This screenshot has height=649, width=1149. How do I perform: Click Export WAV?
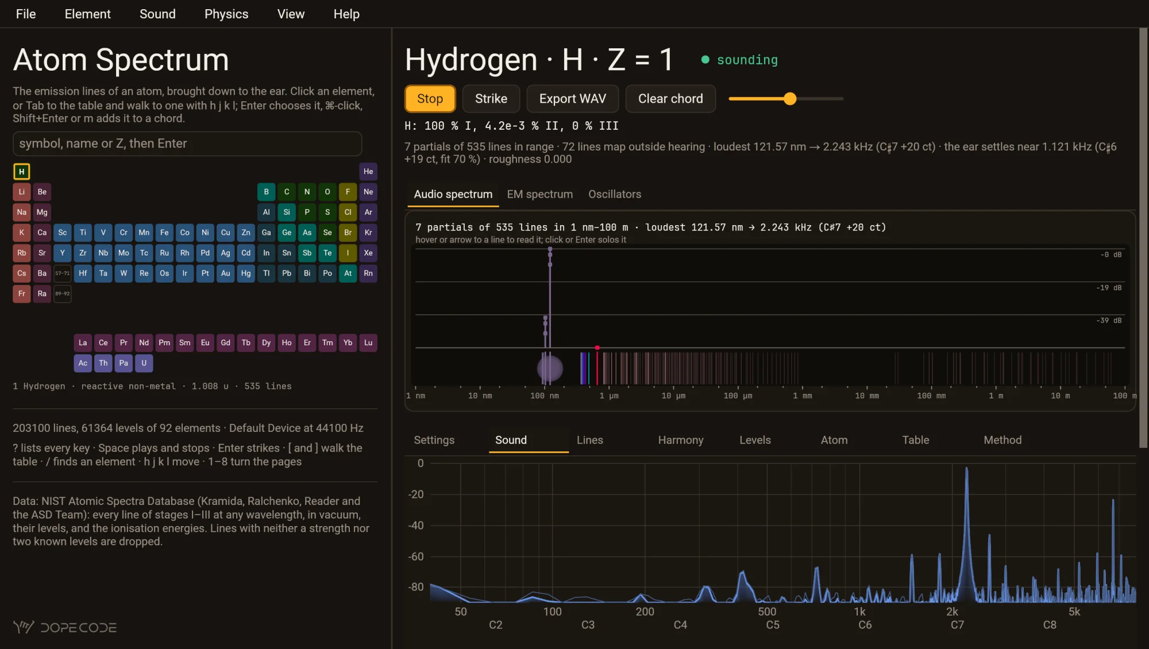(573, 99)
